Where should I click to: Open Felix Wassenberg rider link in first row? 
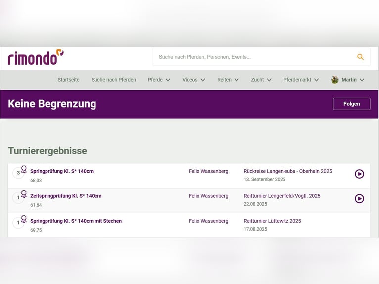[208, 171]
